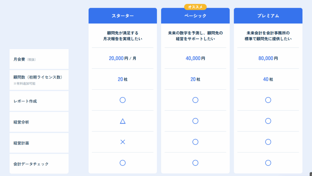
Task: Click the 40社 value in プレミアム column
Action: (x=268, y=79)
